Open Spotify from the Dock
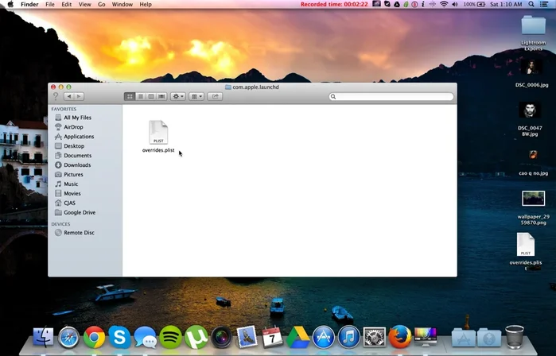The width and height of the screenshot is (556, 356). click(x=170, y=337)
